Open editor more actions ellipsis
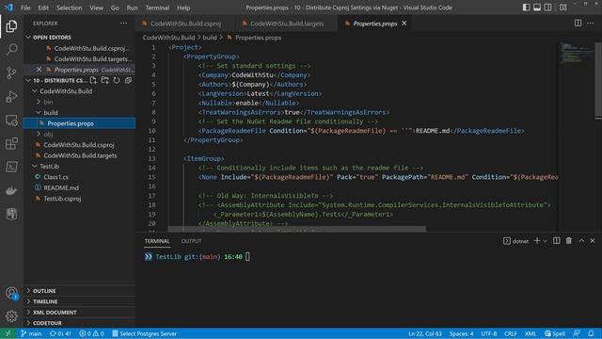The width and height of the screenshot is (602, 339). [591, 23]
